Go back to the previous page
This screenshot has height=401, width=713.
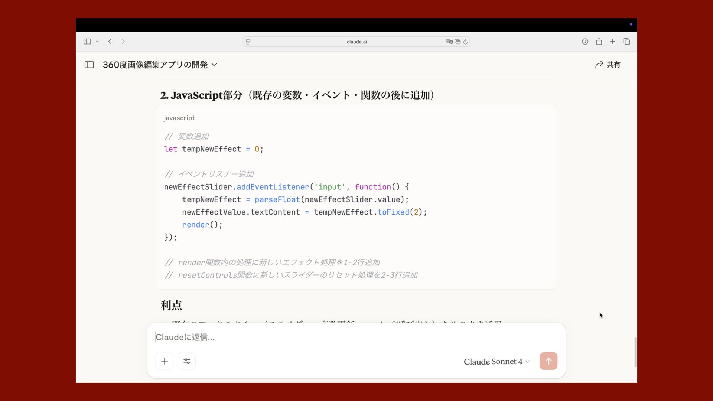click(110, 42)
